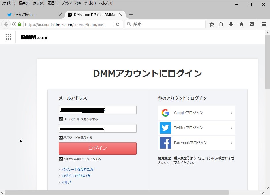The image size is (270, 195).
Task: Toggle the 'メールアドレスを保存する' checkbox
Action: point(61,119)
